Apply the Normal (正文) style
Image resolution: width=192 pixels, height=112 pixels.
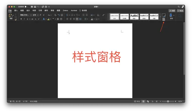pos(115,16)
